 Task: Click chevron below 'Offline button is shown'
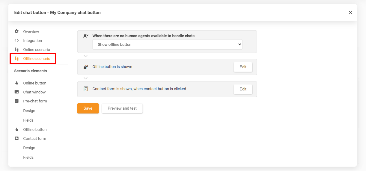(86, 78)
